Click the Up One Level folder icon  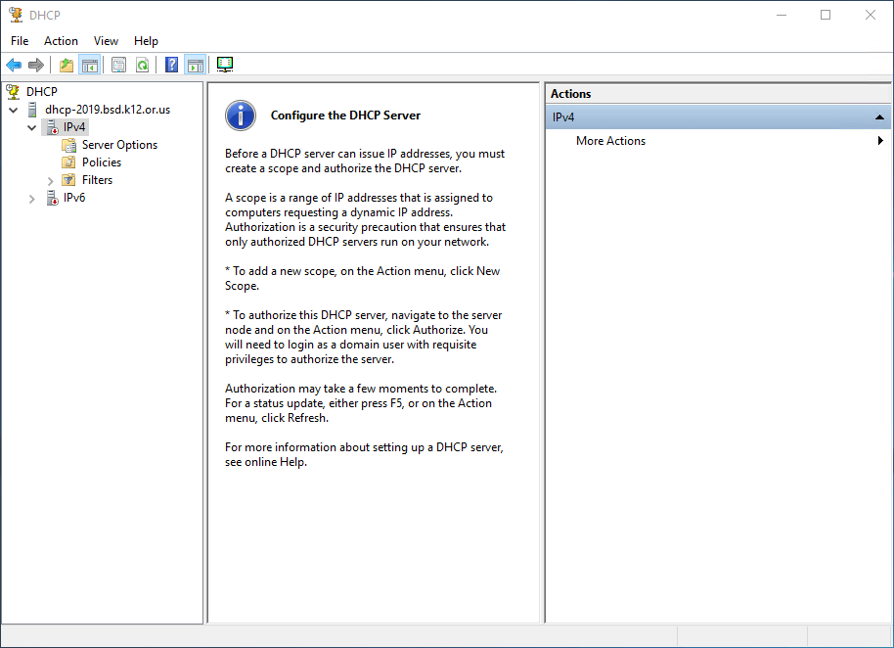pyautogui.click(x=67, y=65)
